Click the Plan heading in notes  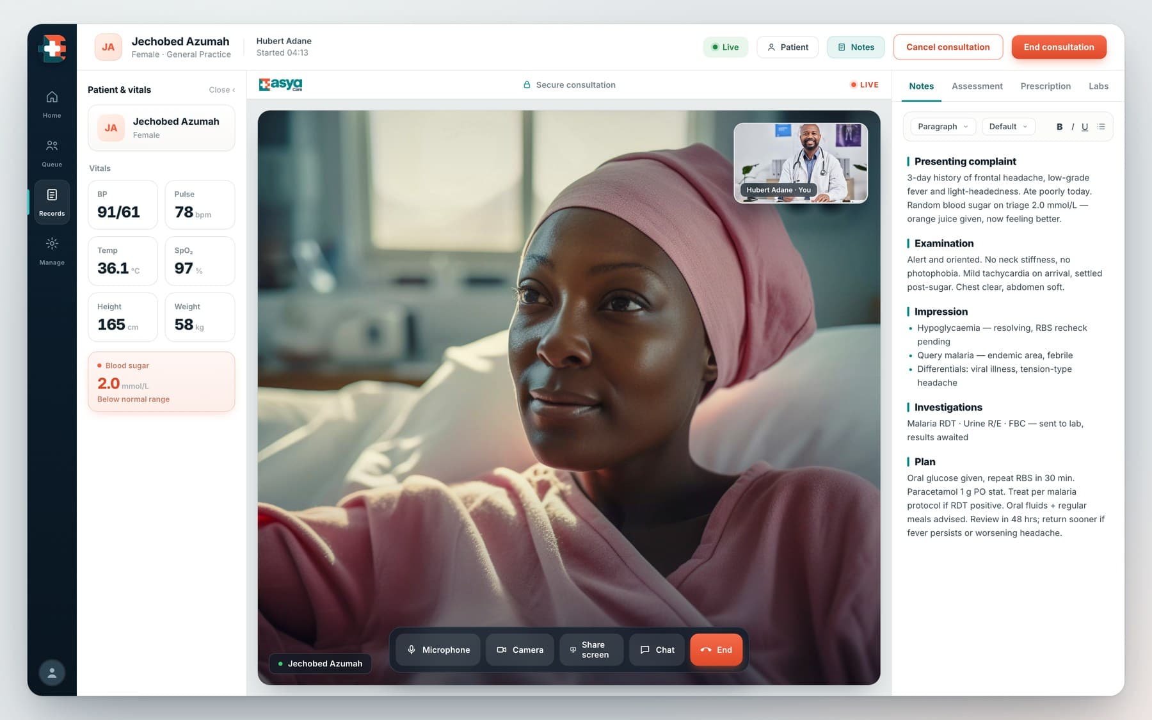(x=925, y=462)
